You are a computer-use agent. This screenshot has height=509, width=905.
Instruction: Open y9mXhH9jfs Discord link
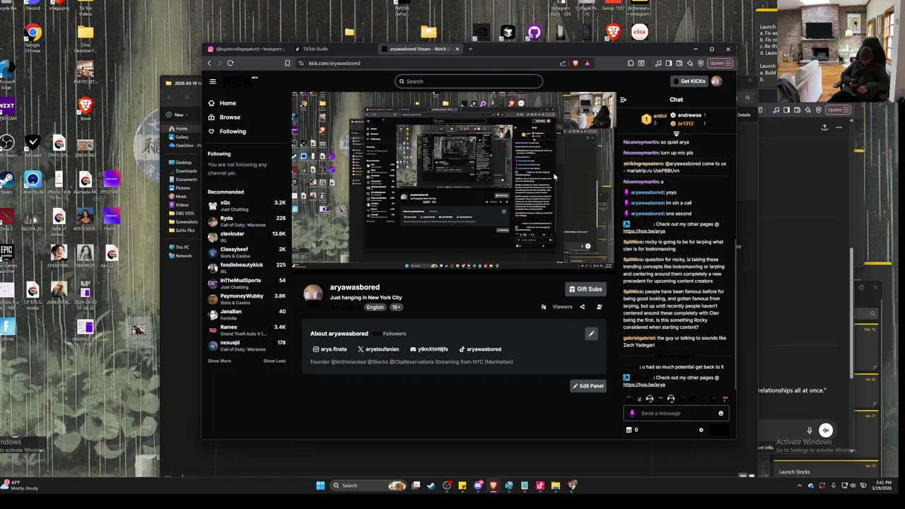[x=429, y=349]
